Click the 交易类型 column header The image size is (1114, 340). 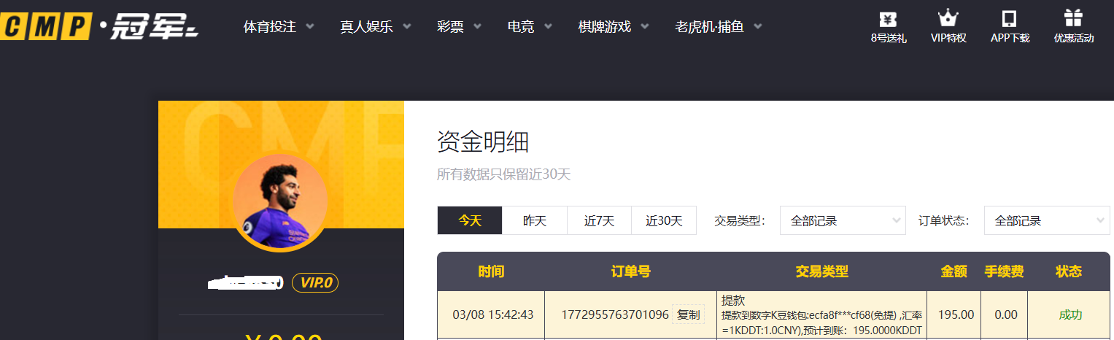(822, 271)
